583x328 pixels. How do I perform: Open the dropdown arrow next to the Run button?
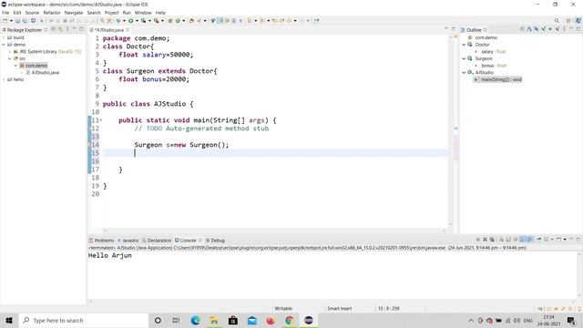pos(137,21)
